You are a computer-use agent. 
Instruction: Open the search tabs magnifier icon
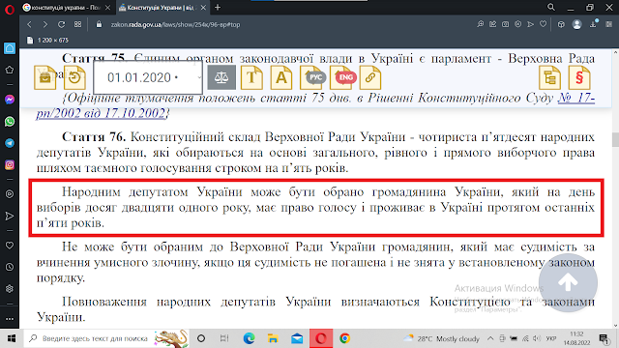(551, 7)
